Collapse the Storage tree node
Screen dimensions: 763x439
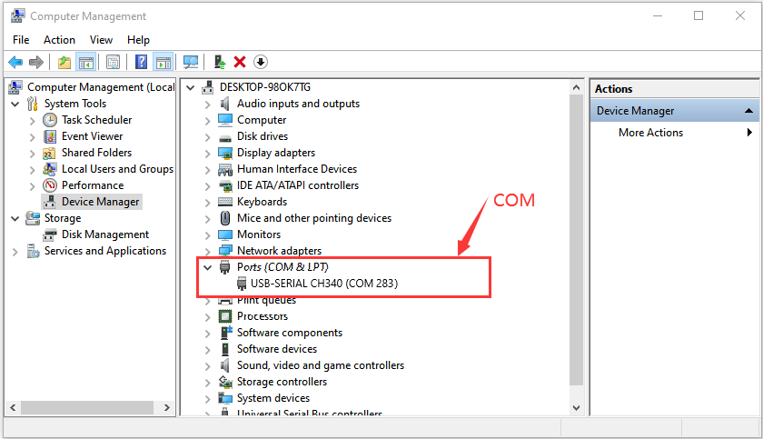pos(15,219)
